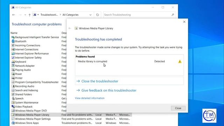Click the Incoming Connections icon
This screenshot has height=126, width=224.
pos(13,45)
